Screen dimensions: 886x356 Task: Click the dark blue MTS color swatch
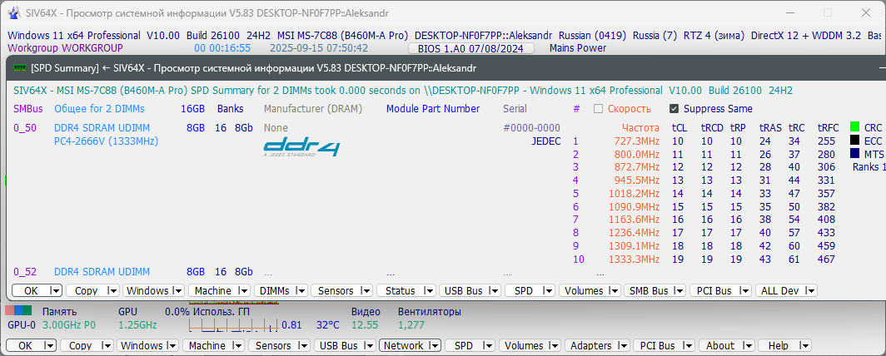point(854,153)
